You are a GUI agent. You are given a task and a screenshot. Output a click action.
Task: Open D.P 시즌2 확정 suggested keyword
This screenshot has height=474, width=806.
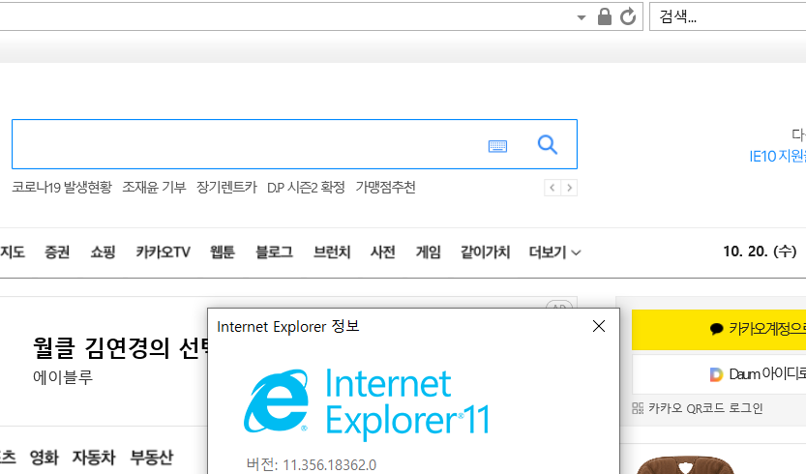(x=306, y=187)
